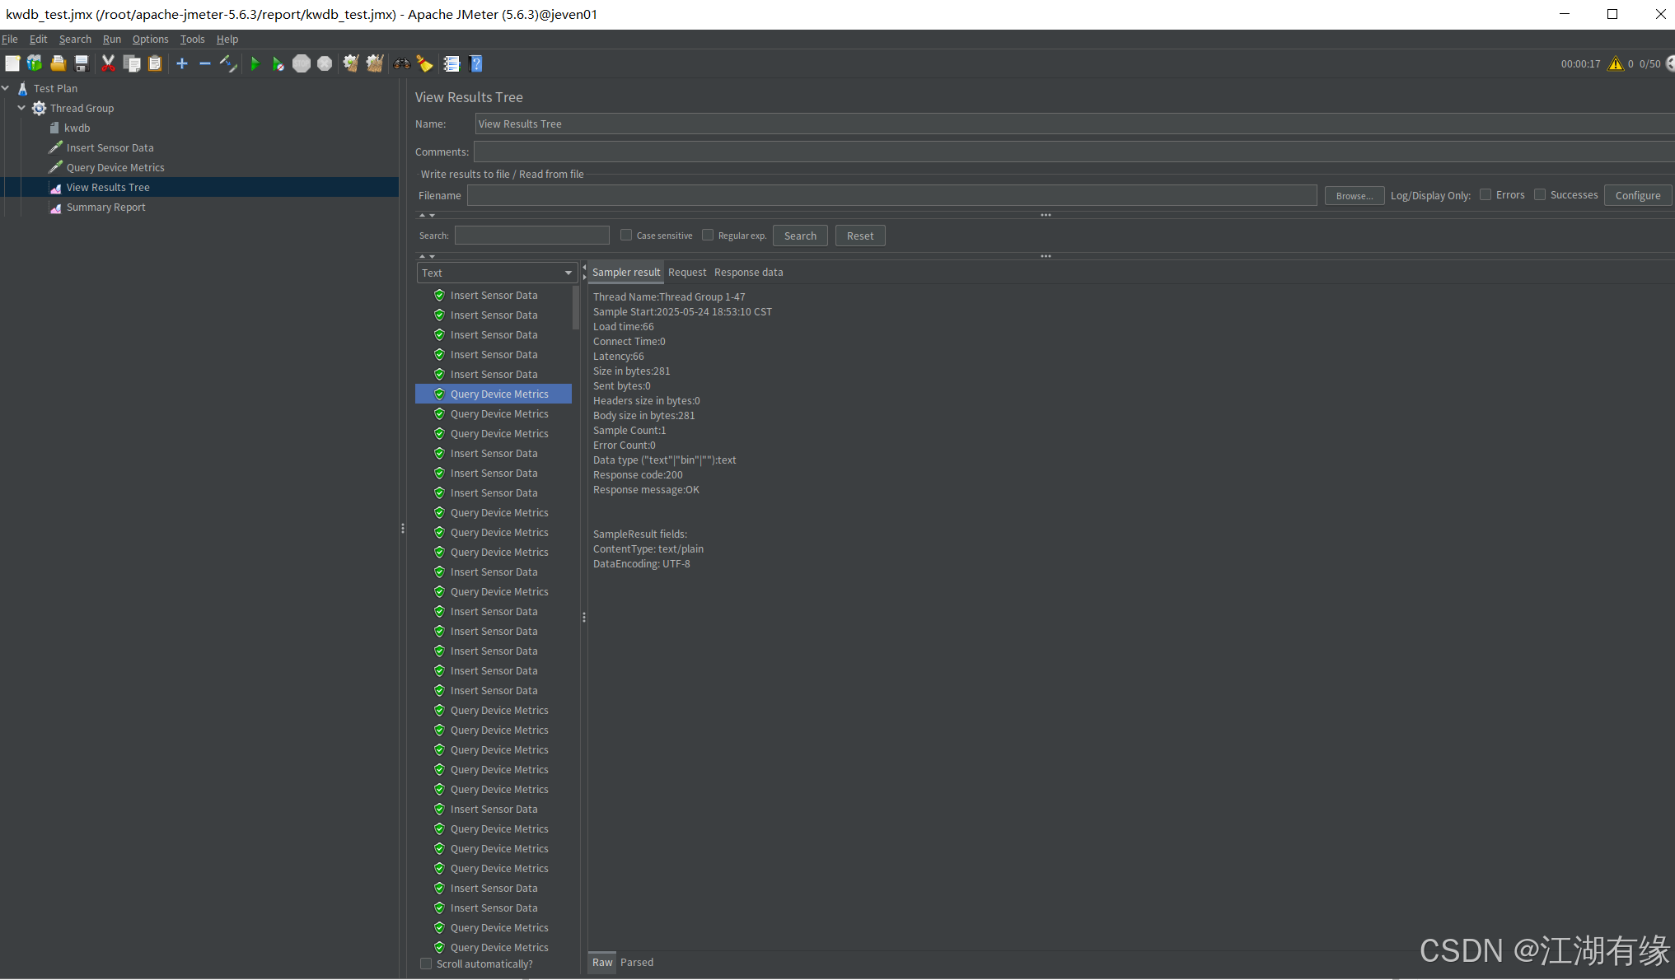Collapse the Thread Group tree node
The width and height of the screenshot is (1675, 980).
(21, 108)
